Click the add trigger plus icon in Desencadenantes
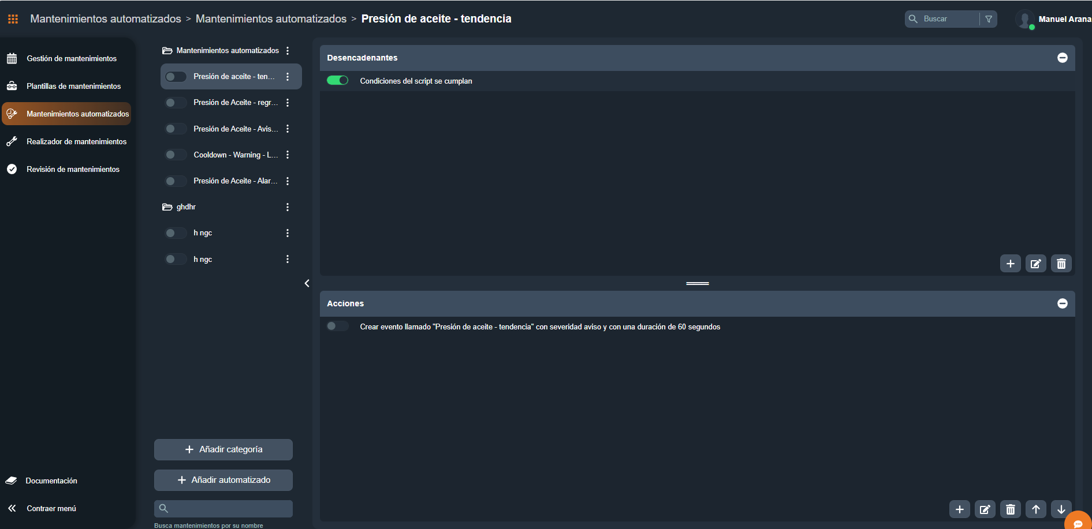The image size is (1092, 529). [x=1010, y=264]
